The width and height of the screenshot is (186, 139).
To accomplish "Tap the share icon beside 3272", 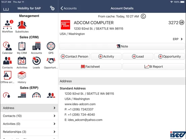I will pos(182,22).
